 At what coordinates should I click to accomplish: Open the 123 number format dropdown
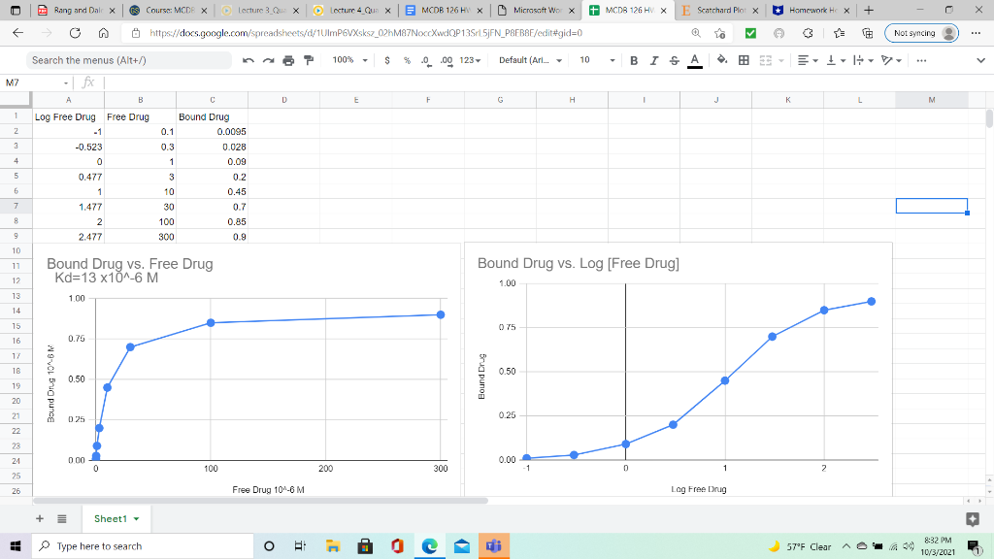tap(470, 60)
